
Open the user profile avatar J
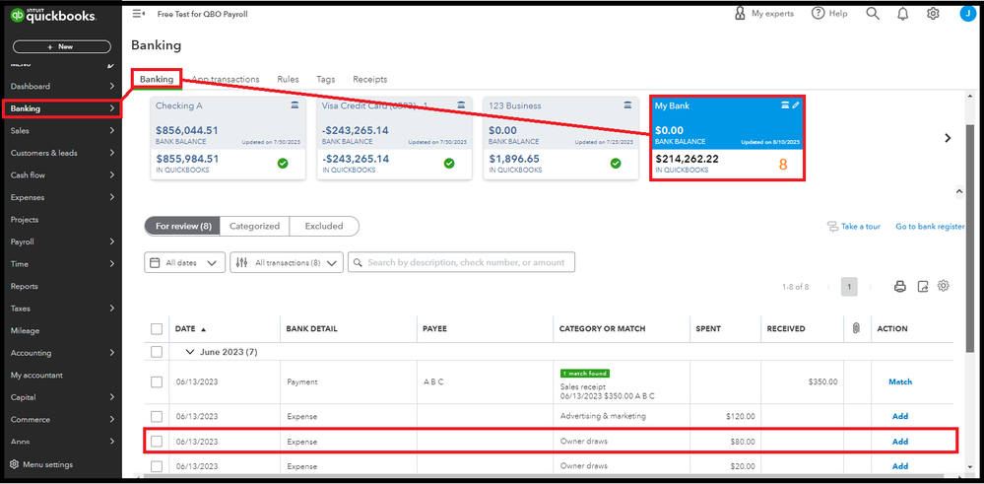967,13
